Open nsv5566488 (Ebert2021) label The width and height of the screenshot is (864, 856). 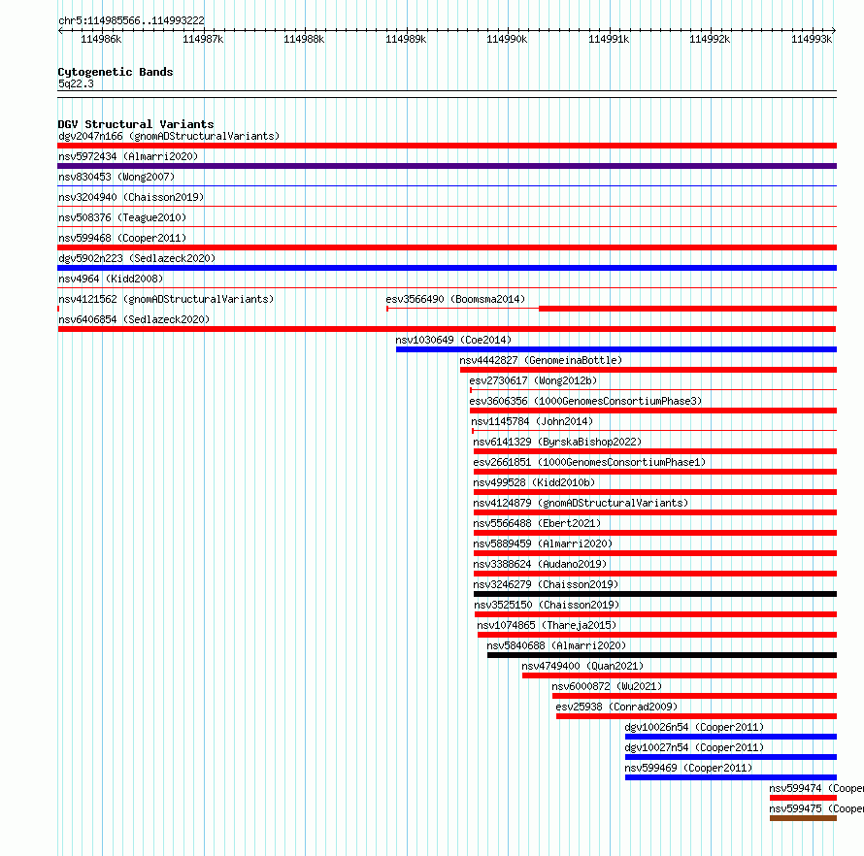[x=537, y=523]
